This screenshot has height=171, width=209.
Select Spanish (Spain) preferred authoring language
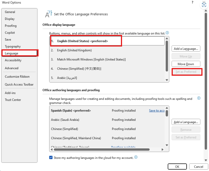pyautogui.click(x=107, y=111)
